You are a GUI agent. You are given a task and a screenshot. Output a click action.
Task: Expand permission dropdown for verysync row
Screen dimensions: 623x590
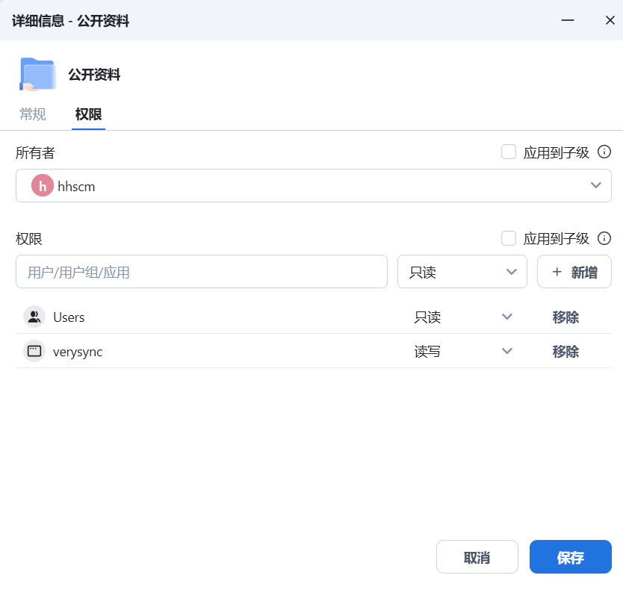(506, 351)
